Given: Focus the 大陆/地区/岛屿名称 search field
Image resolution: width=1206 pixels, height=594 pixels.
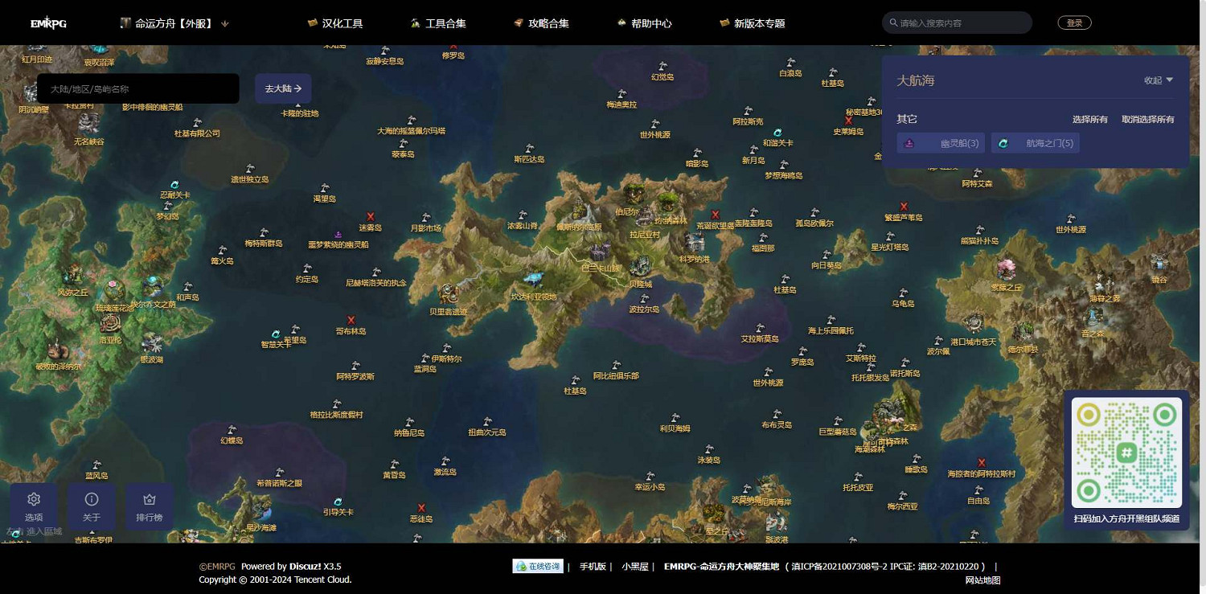Looking at the screenshot, I should coord(138,88).
